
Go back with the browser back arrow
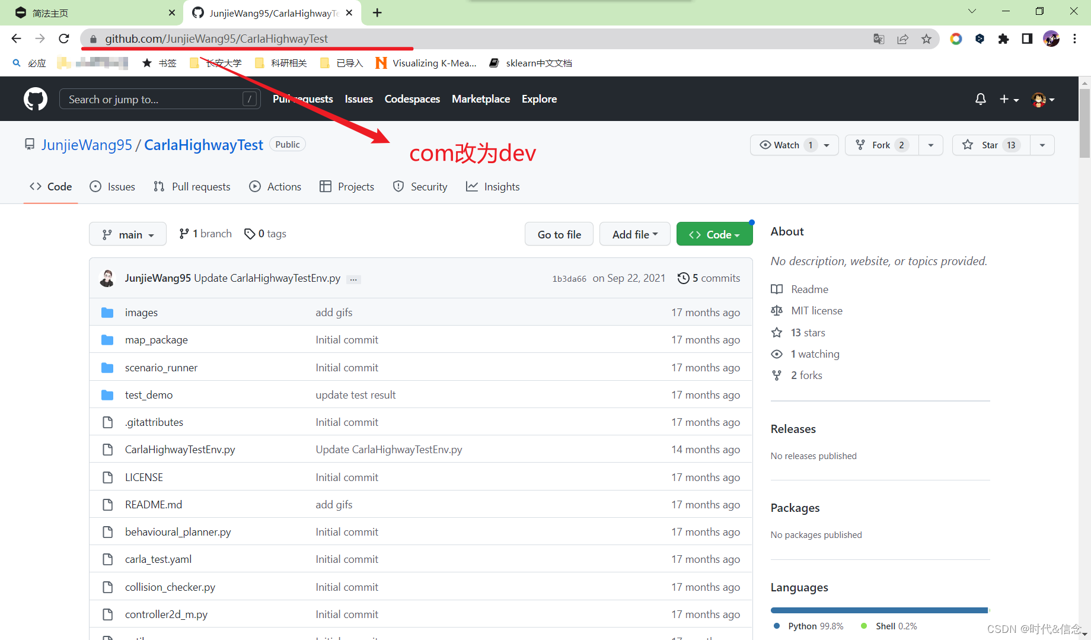click(x=16, y=39)
